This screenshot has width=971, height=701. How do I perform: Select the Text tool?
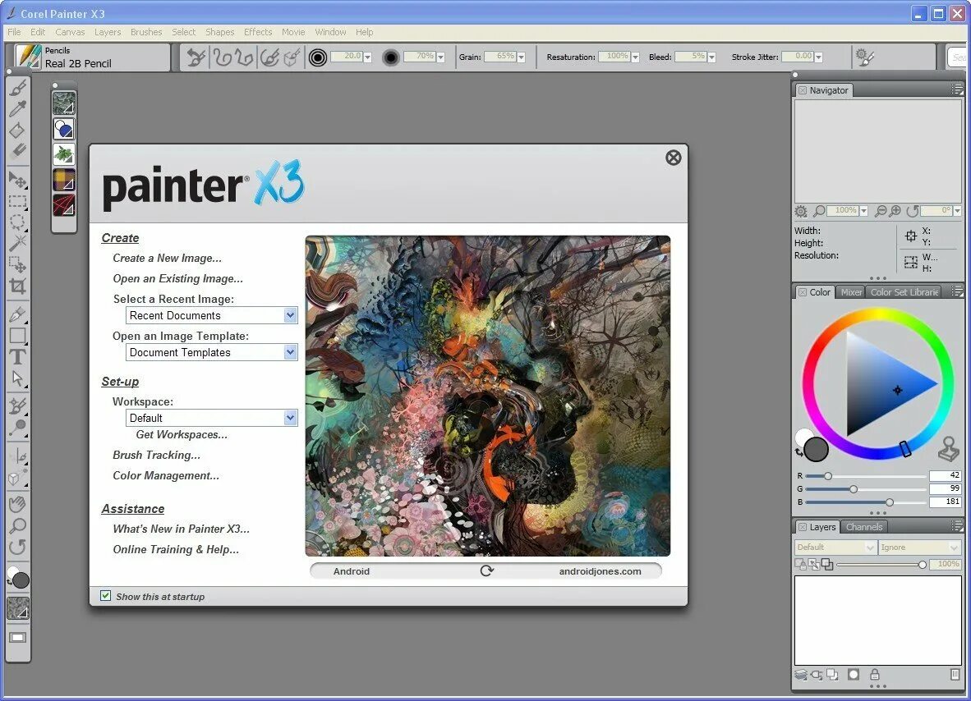coord(17,357)
